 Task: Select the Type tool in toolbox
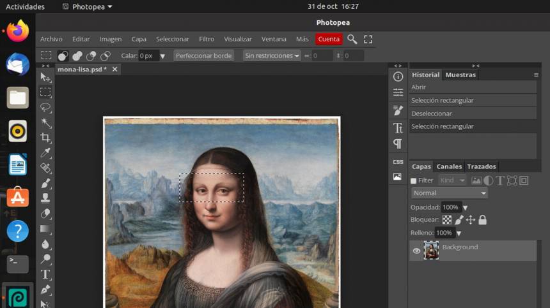coord(45,274)
